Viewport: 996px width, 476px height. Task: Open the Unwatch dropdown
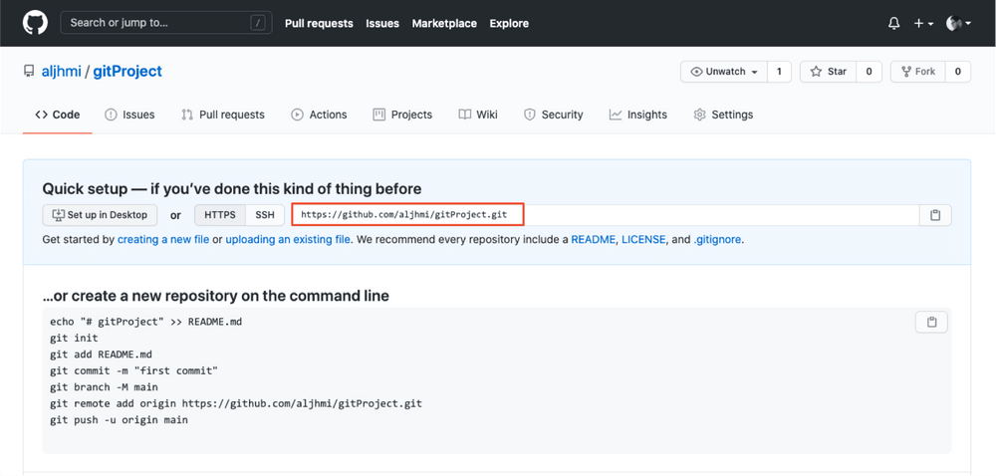[x=724, y=72]
